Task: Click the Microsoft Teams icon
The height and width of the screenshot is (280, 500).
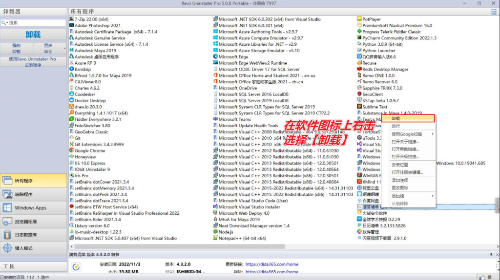Action: click(215, 119)
